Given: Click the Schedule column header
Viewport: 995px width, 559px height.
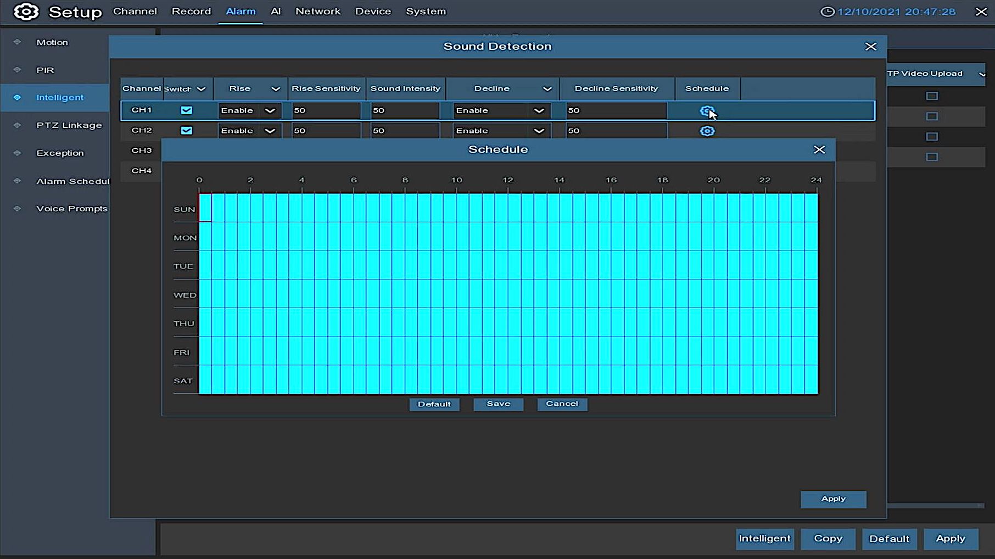Looking at the screenshot, I should pyautogui.click(x=707, y=88).
